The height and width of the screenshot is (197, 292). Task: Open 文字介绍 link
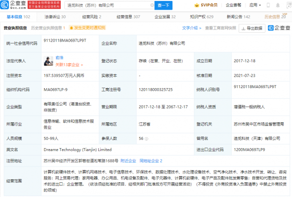pyautogui.click(x=191, y=28)
